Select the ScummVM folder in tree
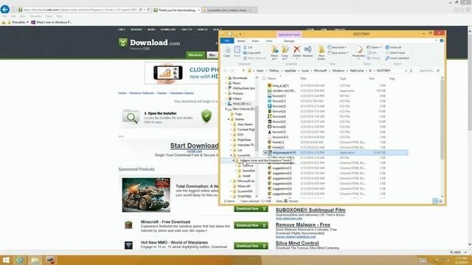Image resolution: width=472 pixels, height=265 pixels. (x=244, y=191)
